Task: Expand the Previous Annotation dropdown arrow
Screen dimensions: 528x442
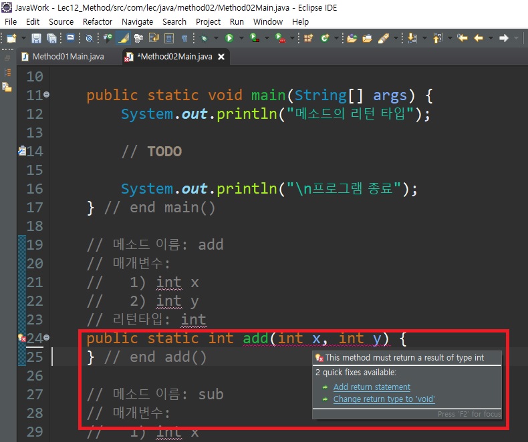Action: tap(450, 38)
